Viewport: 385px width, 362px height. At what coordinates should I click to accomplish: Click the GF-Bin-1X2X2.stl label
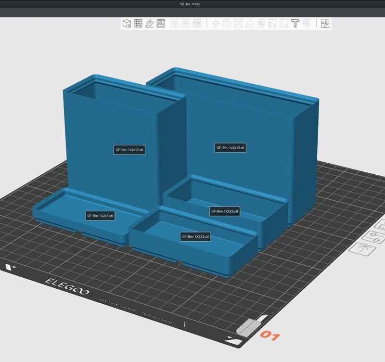point(195,237)
